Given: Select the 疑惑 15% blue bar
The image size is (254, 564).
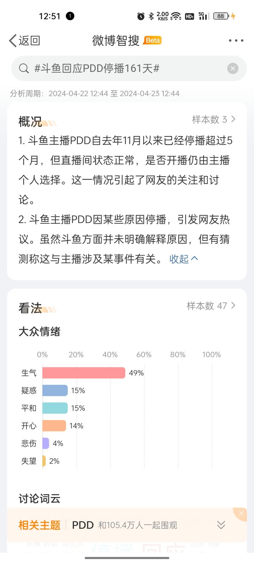Looking at the screenshot, I should pyautogui.click(x=55, y=391).
